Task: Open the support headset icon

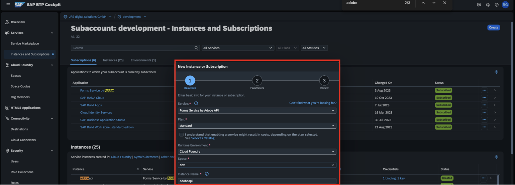Action: [488, 5]
